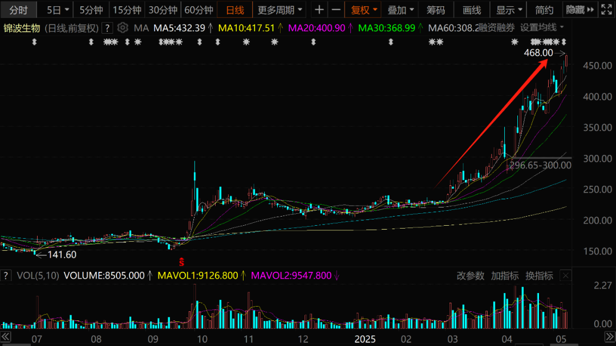616x346 pixels.
Task: Close the volume indicator panel
Action: click(565, 276)
